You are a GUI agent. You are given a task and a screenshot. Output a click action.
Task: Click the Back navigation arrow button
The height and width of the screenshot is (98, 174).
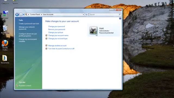17,14
